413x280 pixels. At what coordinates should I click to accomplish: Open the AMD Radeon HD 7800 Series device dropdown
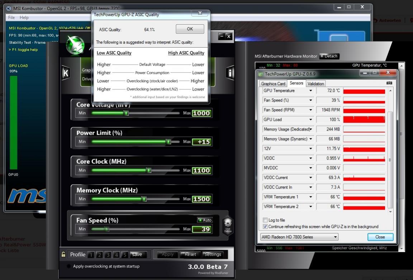299,237
